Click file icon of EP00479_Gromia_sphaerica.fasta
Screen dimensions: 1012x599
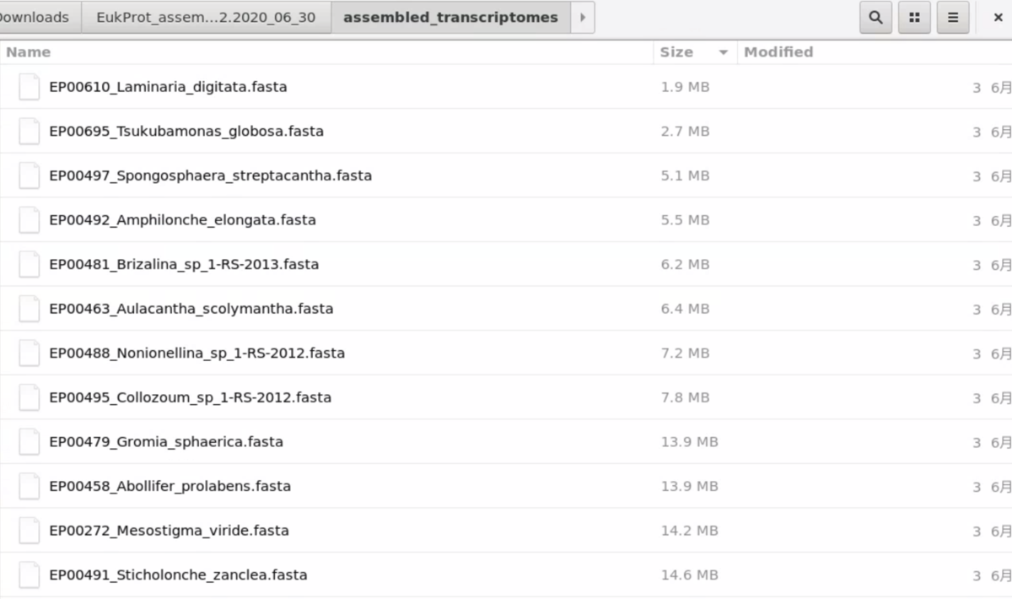pos(30,442)
